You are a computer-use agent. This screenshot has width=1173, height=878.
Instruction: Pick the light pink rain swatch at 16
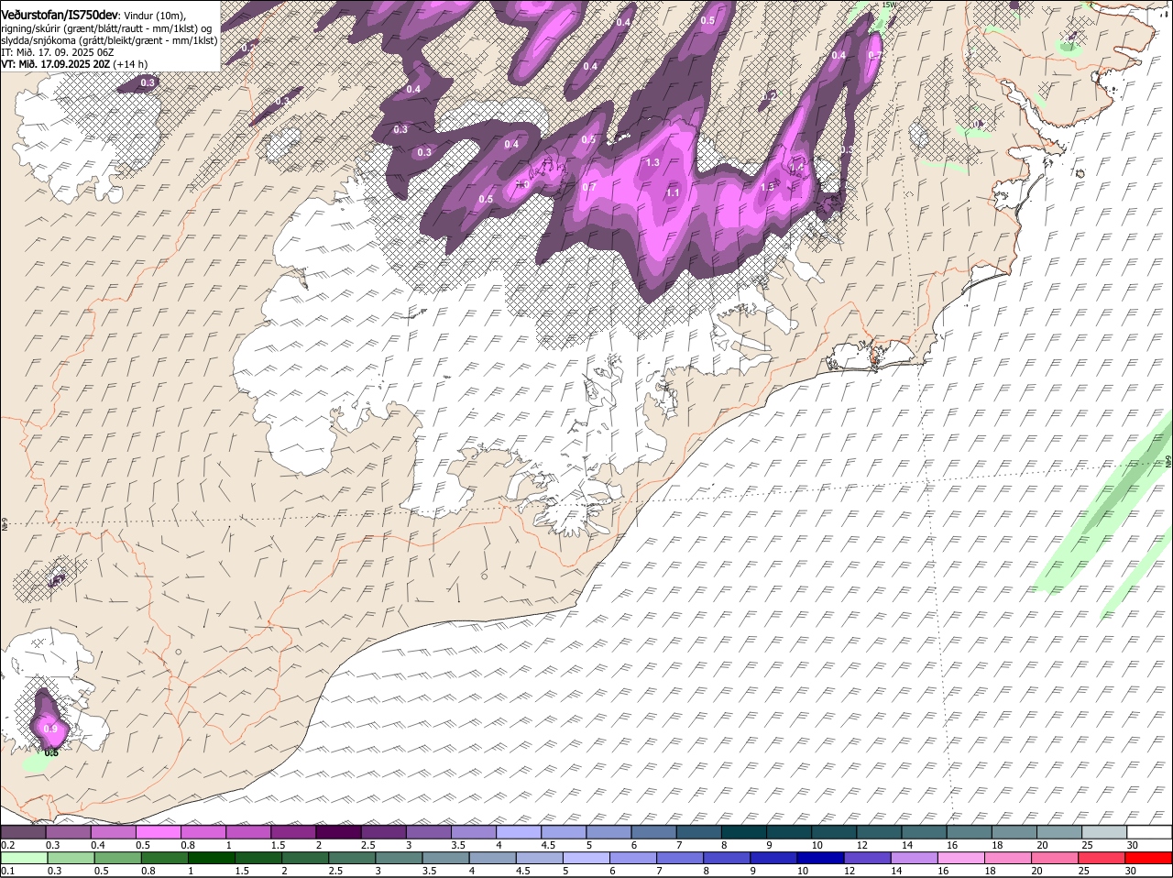(962, 858)
